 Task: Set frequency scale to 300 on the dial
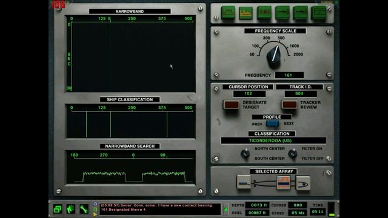(266, 38)
